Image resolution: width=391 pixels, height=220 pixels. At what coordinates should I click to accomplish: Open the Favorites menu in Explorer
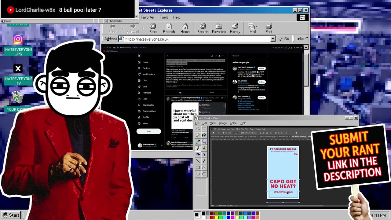(148, 17)
